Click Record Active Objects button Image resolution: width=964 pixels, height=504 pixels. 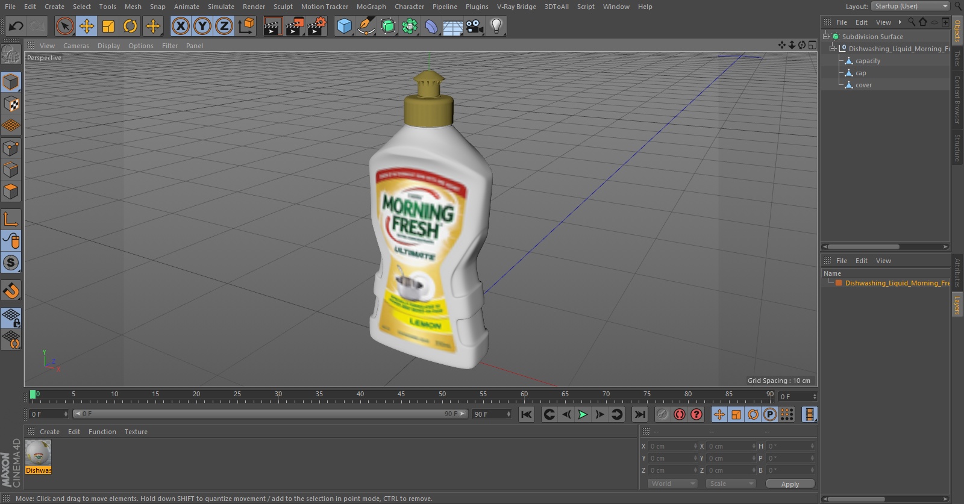pos(662,414)
